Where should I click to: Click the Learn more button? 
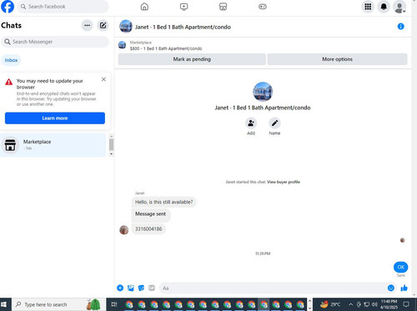click(x=55, y=118)
